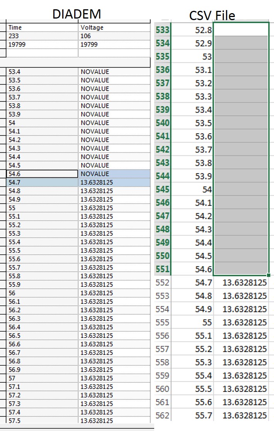This screenshot has width=274, height=431.
Task: Click the NOVALUE cell in DIADEM's 54.6 row
Action: [x=114, y=174]
